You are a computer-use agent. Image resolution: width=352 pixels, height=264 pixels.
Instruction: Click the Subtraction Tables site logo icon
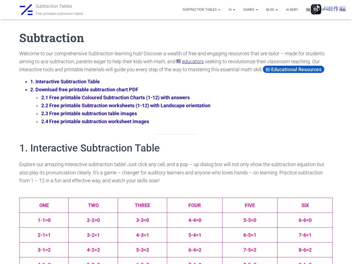point(26,10)
